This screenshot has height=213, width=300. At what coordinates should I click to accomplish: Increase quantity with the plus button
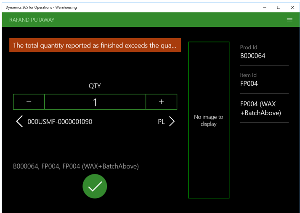pyautogui.click(x=161, y=102)
